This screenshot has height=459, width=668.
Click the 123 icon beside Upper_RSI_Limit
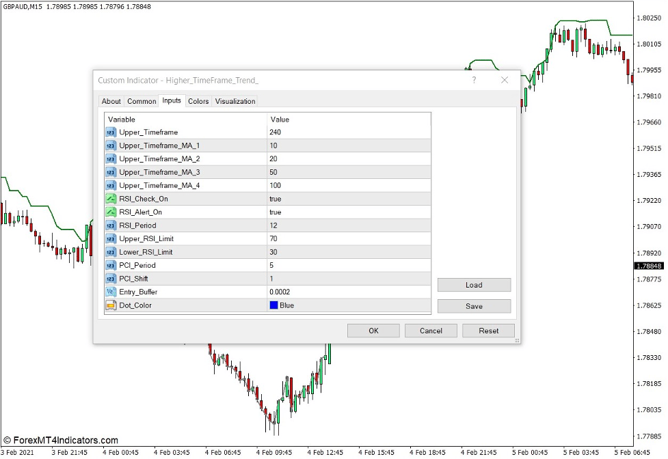[111, 238]
